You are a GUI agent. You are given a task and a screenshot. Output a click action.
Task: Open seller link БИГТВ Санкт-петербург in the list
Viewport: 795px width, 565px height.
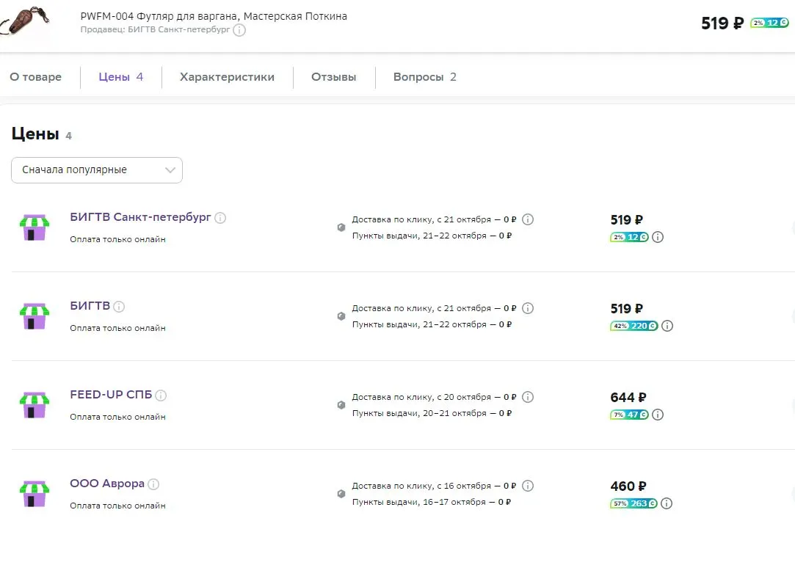(x=140, y=217)
